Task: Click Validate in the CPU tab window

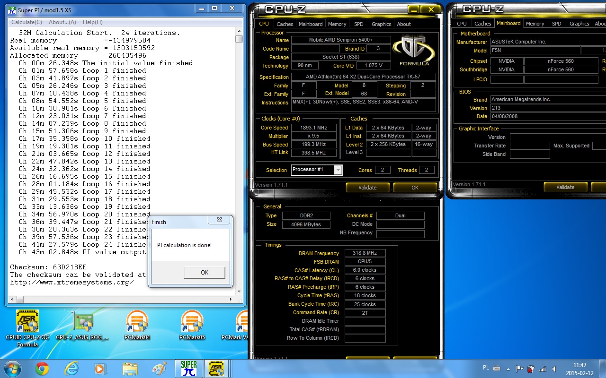Action: pyautogui.click(x=367, y=188)
